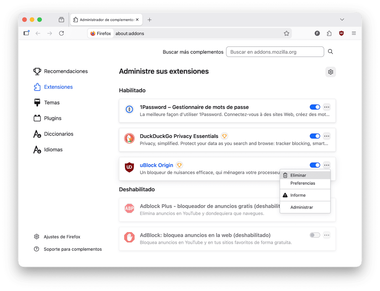Screen dimensions: 380x291
Task: Open the extensions puzzle icon in toolbar
Action: pyautogui.click(x=329, y=33)
